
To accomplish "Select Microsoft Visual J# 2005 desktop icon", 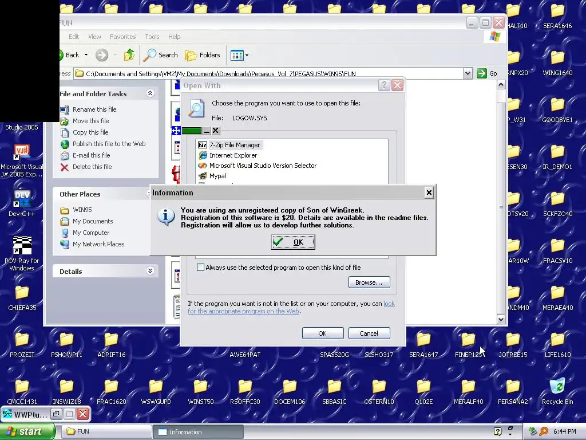I will pos(22,160).
